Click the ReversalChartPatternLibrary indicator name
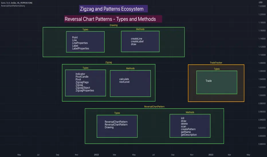The image size is (267, 157). pos(13,6)
